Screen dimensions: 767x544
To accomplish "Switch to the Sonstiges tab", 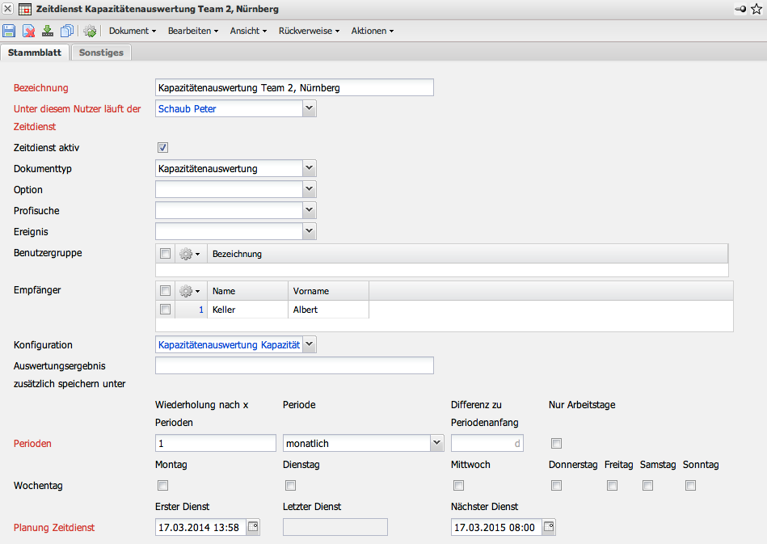I will point(101,53).
